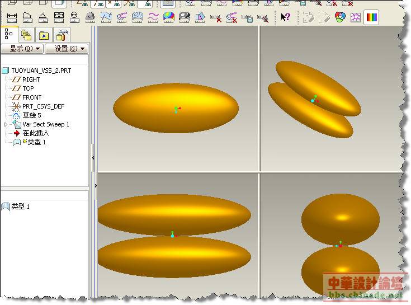Click the ruler icon with red X

pyautogui.click(x=216, y=18)
